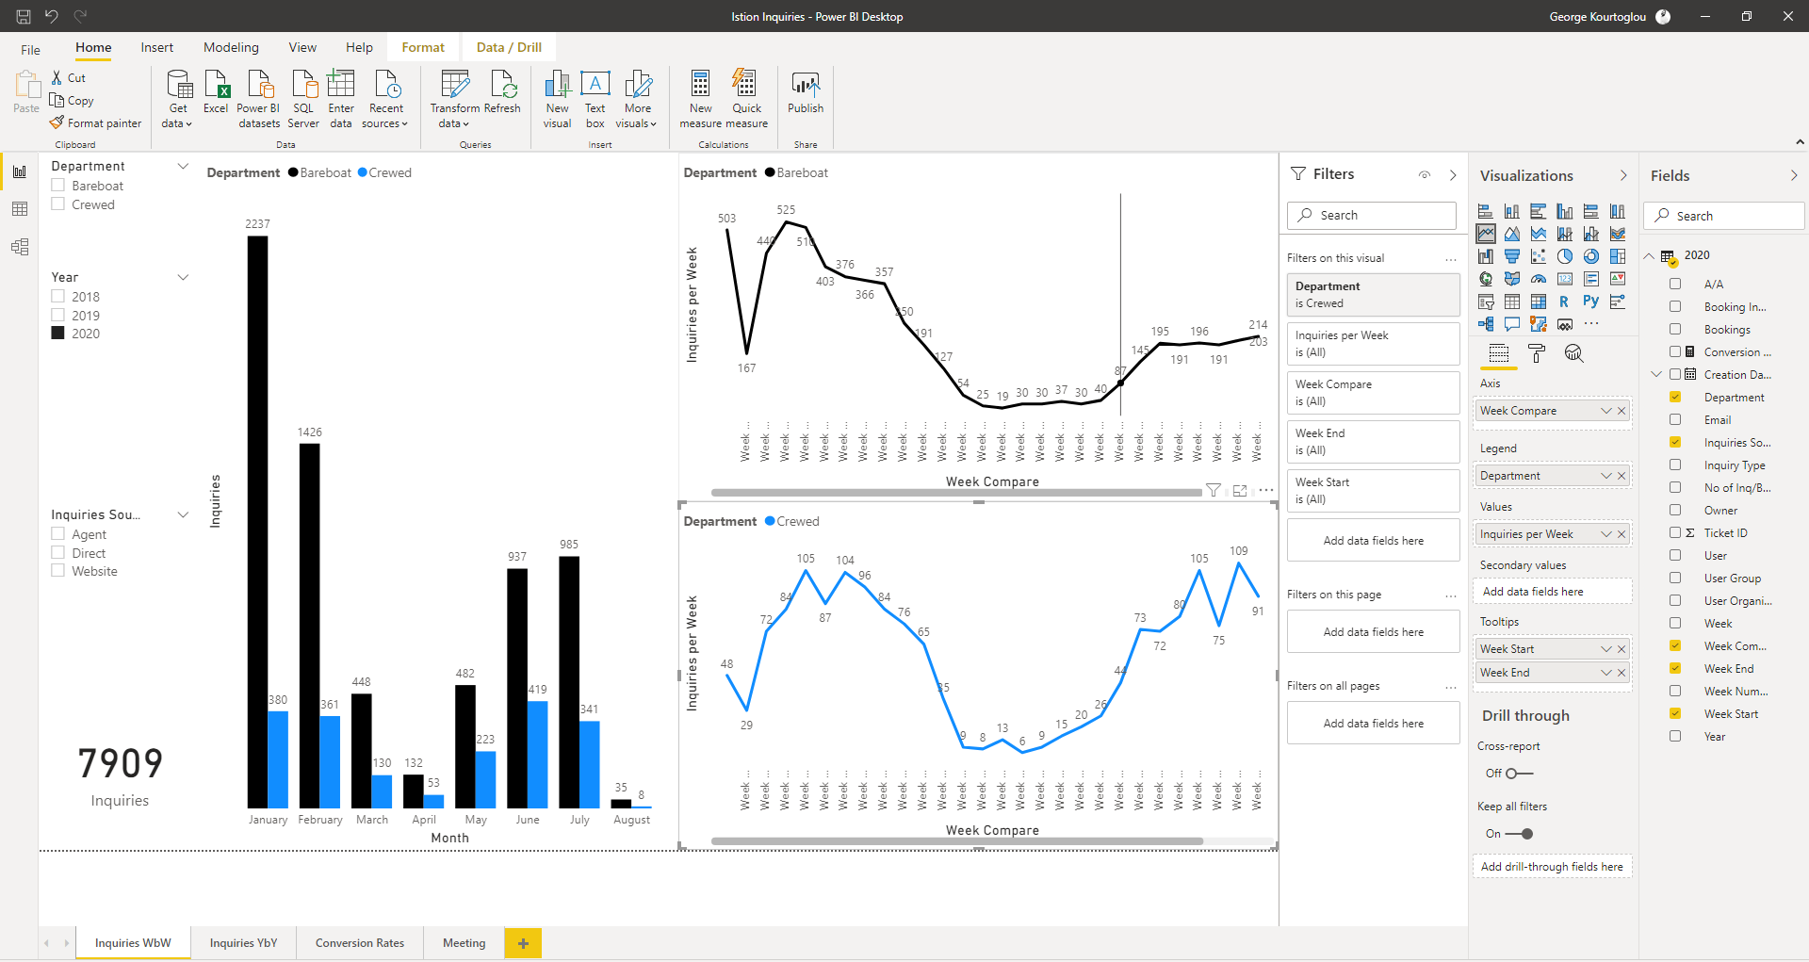Select the R script visual icon
This screenshot has height=962, width=1809.
pos(1564,302)
